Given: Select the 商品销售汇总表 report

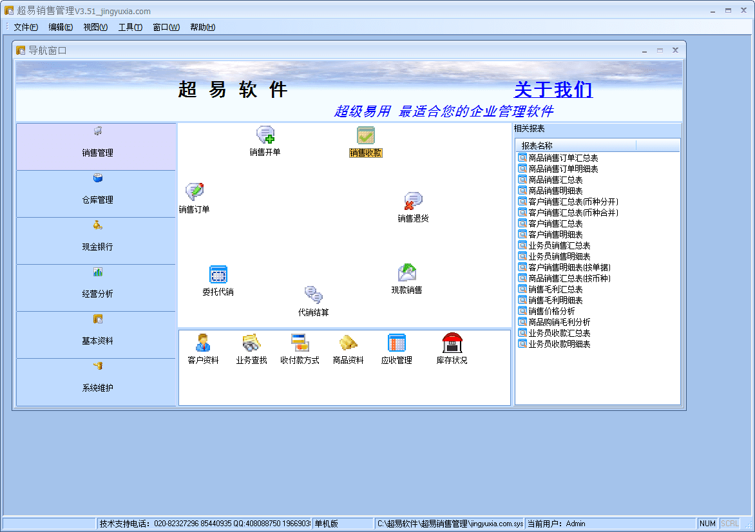Looking at the screenshot, I should tap(555, 180).
